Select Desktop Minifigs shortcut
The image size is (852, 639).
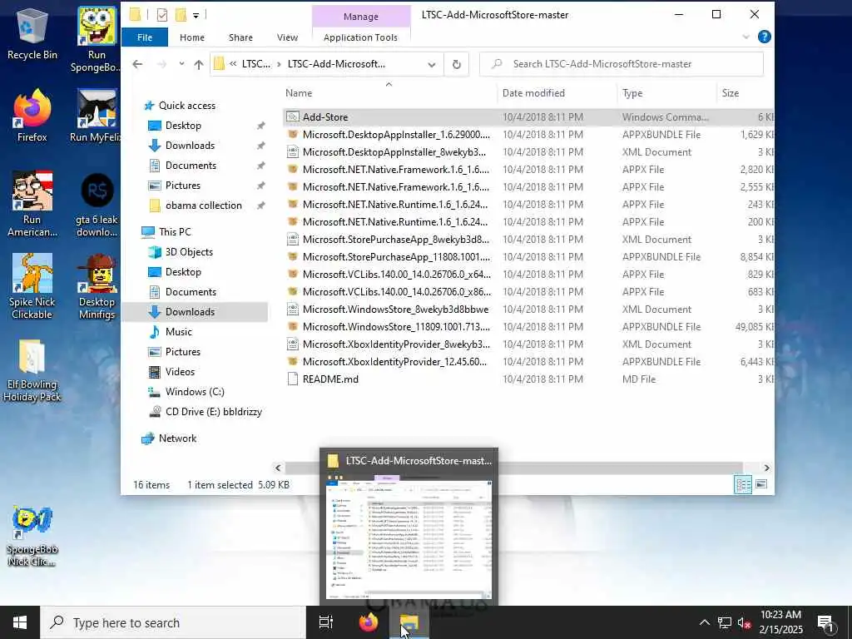tap(97, 287)
